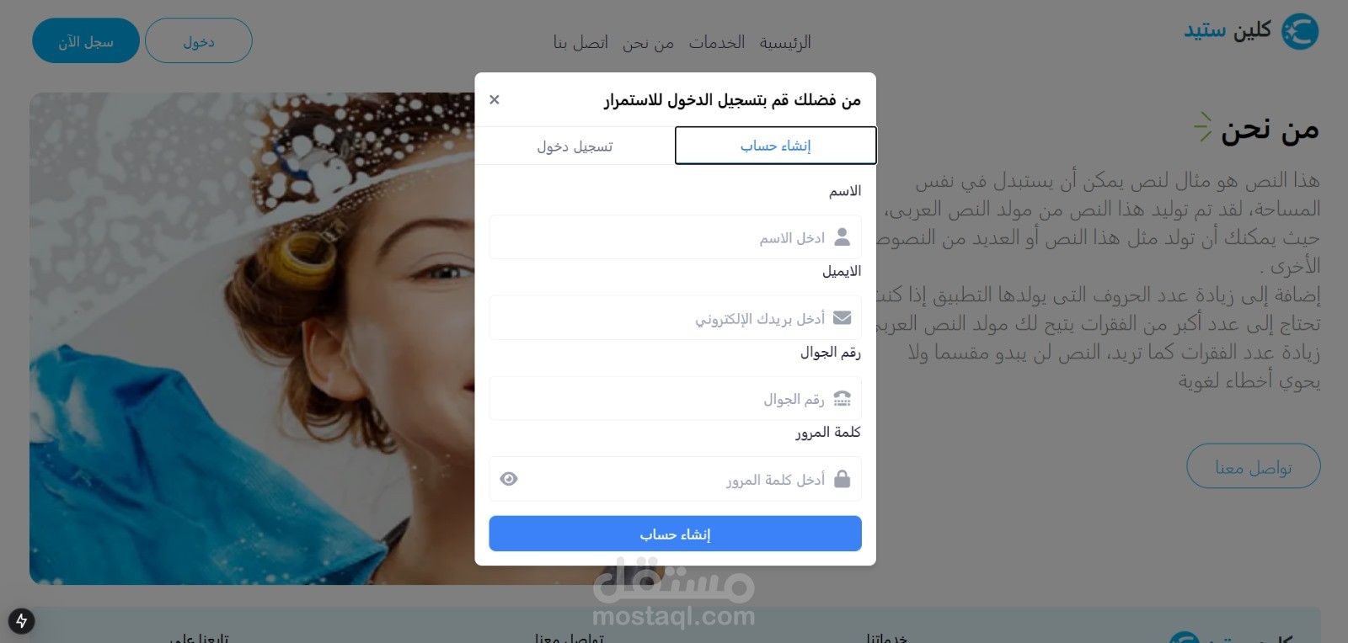The width and height of the screenshot is (1348, 643).
Task: Click the دخول header button
Action: [199, 40]
